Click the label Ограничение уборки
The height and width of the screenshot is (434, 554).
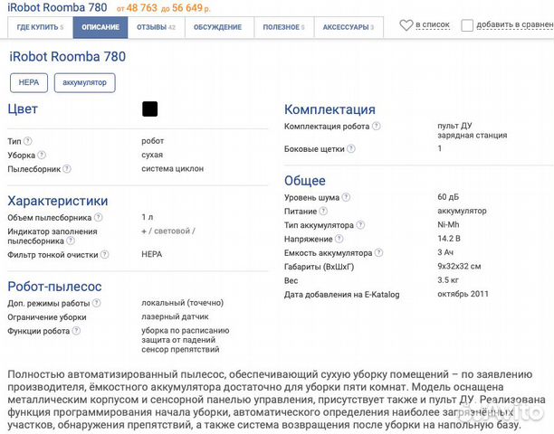coord(47,316)
